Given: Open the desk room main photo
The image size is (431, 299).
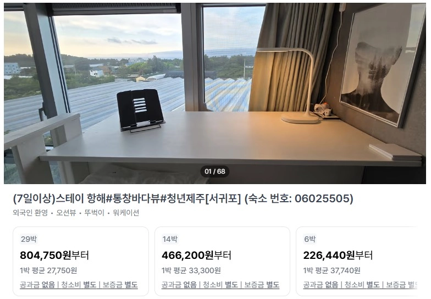Looking at the screenshot, I should coord(215,93).
